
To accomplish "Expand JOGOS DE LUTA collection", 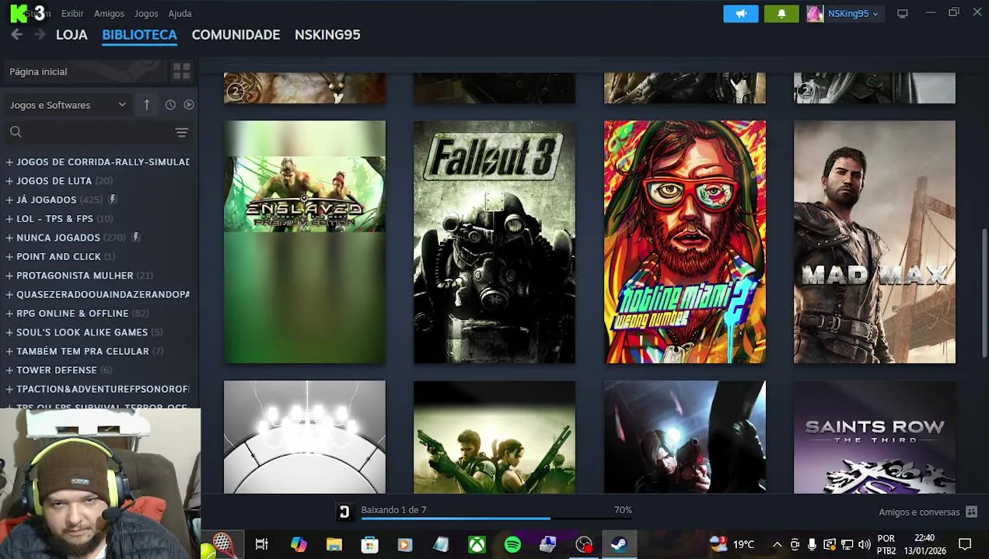I will click(x=9, y=181).
